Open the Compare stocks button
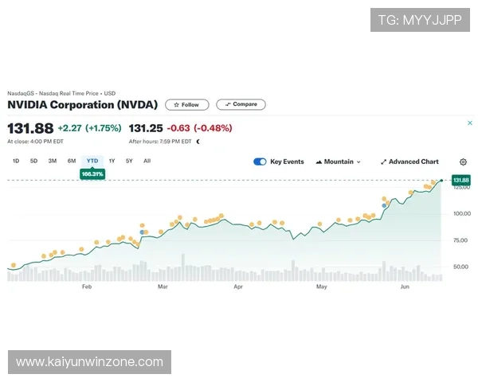Viewport: 478px width, 382px height. tap(241, 104)
